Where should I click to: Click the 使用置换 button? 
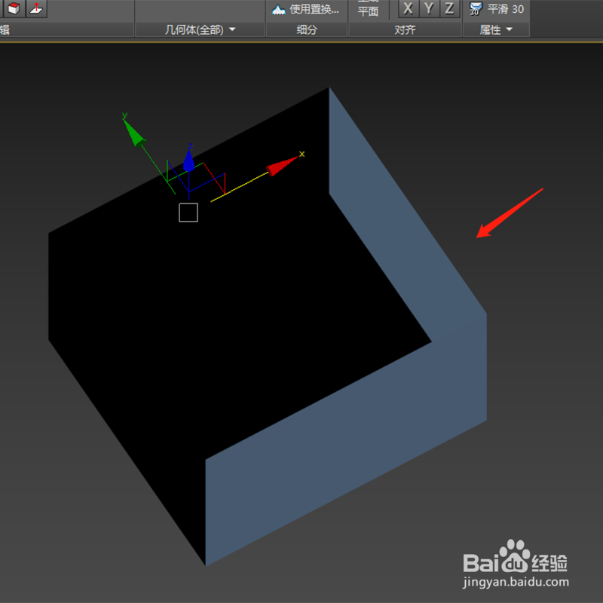(x=306, y=9)
